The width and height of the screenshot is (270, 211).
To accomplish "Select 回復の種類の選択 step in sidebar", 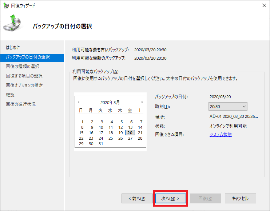I will 23,67.
